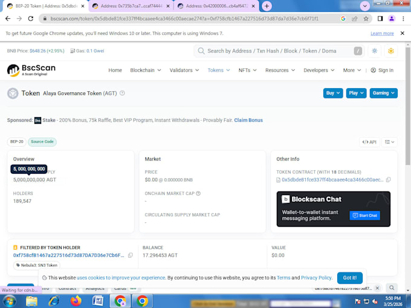The height and width of the screenshot is (308, 411).
Task: Expand the More menu
Action: tap(352, 70)
